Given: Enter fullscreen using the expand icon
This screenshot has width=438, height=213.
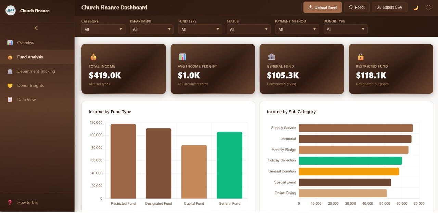Looking at the screenshot, I should click(428, 7).
